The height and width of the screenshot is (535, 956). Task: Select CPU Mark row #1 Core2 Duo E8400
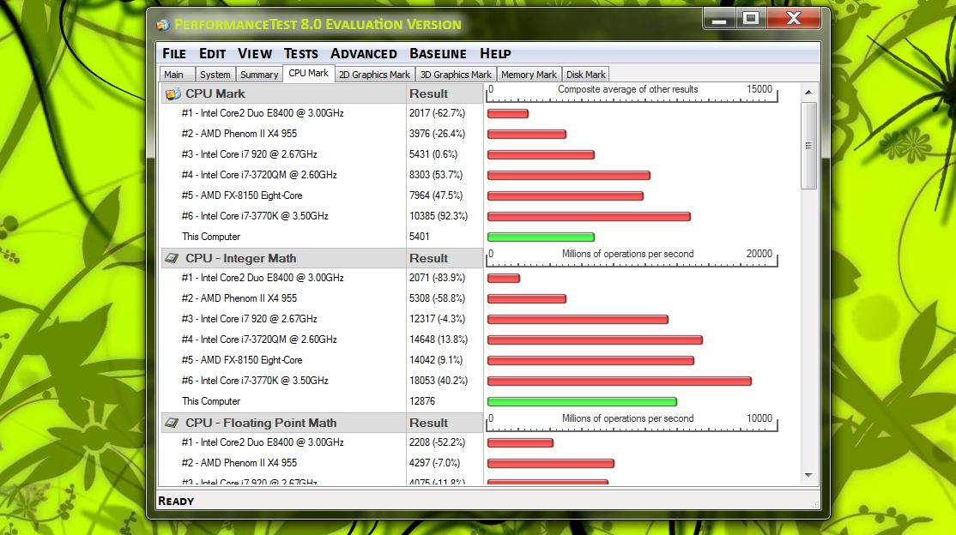[263, 113]
